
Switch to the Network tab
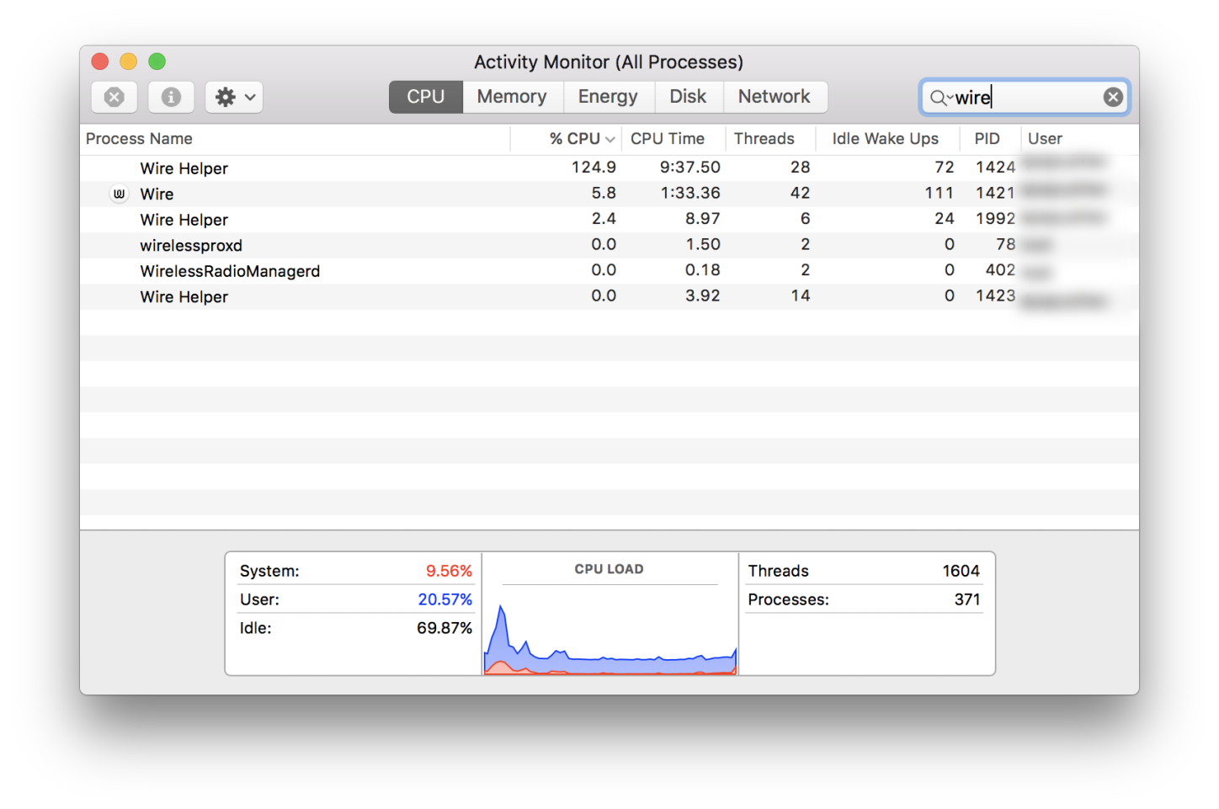tap(775, 96)
